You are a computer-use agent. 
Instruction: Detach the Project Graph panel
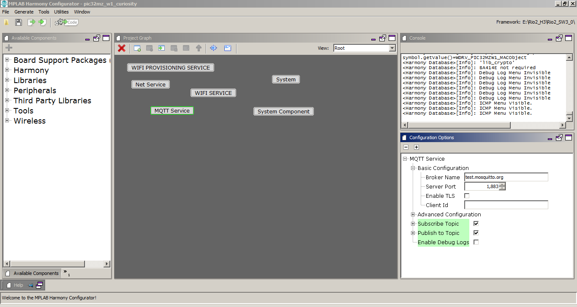tap(383, 38)
